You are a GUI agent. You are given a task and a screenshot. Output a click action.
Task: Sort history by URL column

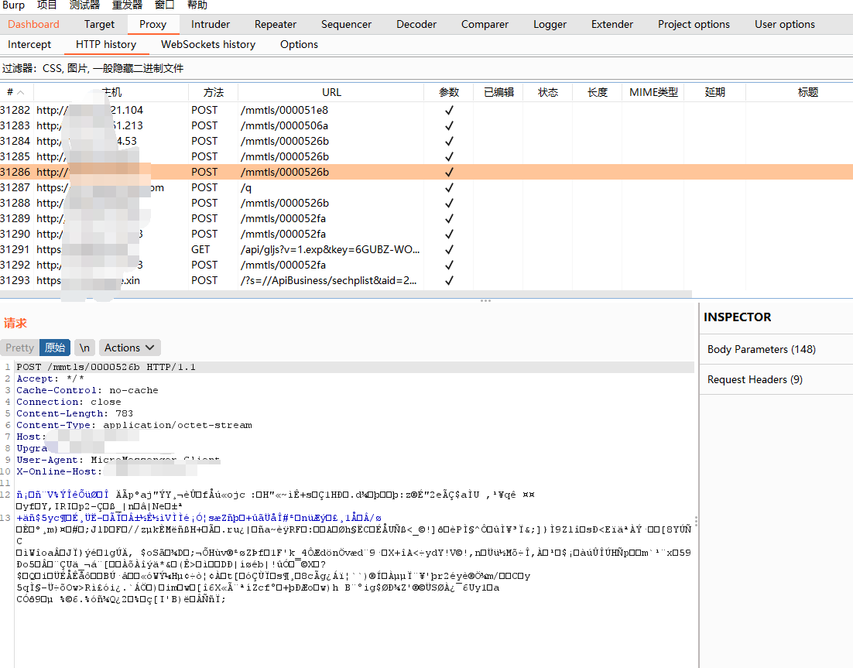331,92
